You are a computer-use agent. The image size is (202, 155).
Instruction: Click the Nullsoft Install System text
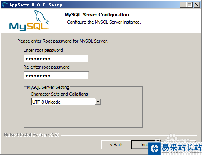pyautogui.click(x=32, y=135)
